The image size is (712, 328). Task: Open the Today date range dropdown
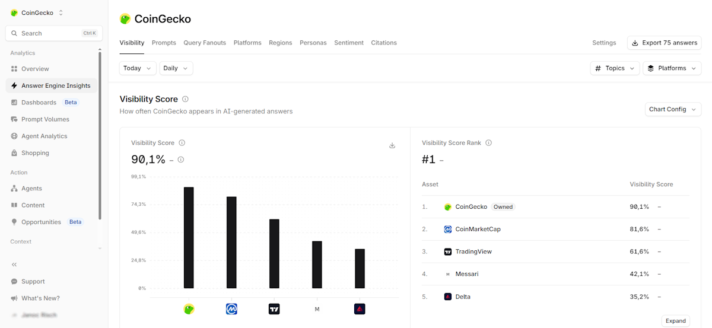[x=138, y=68]
